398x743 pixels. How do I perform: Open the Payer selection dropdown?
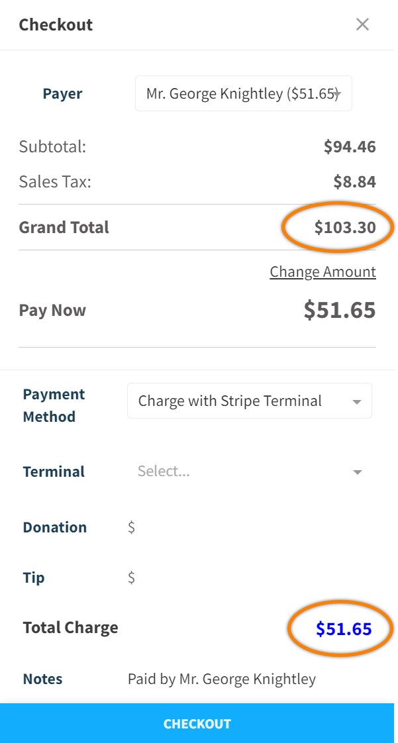(x=243, y=93)
